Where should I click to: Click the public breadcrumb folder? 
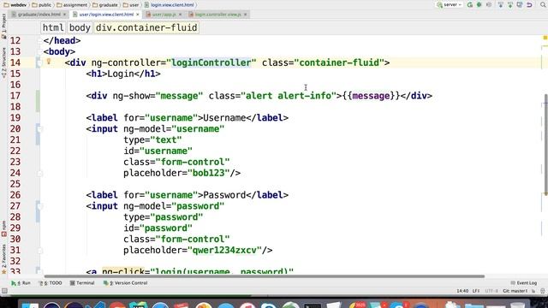[42, 5]
